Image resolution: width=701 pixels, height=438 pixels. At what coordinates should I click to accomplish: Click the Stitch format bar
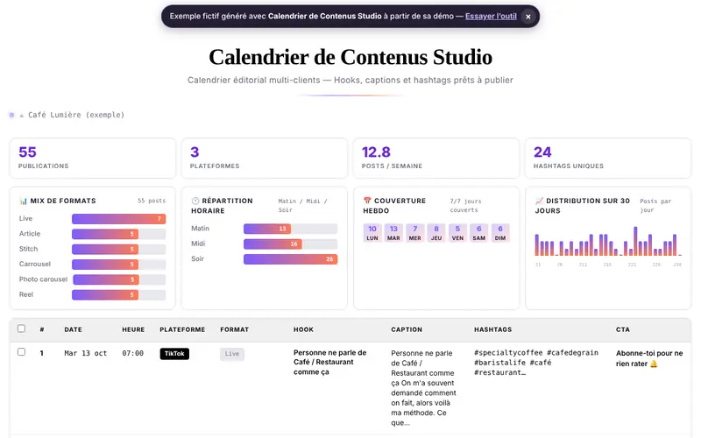click(x=105, y=249)
